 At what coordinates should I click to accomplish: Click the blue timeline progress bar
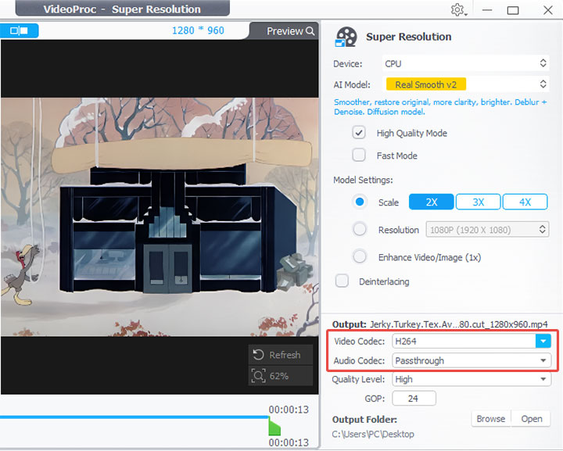pos(134,417)
